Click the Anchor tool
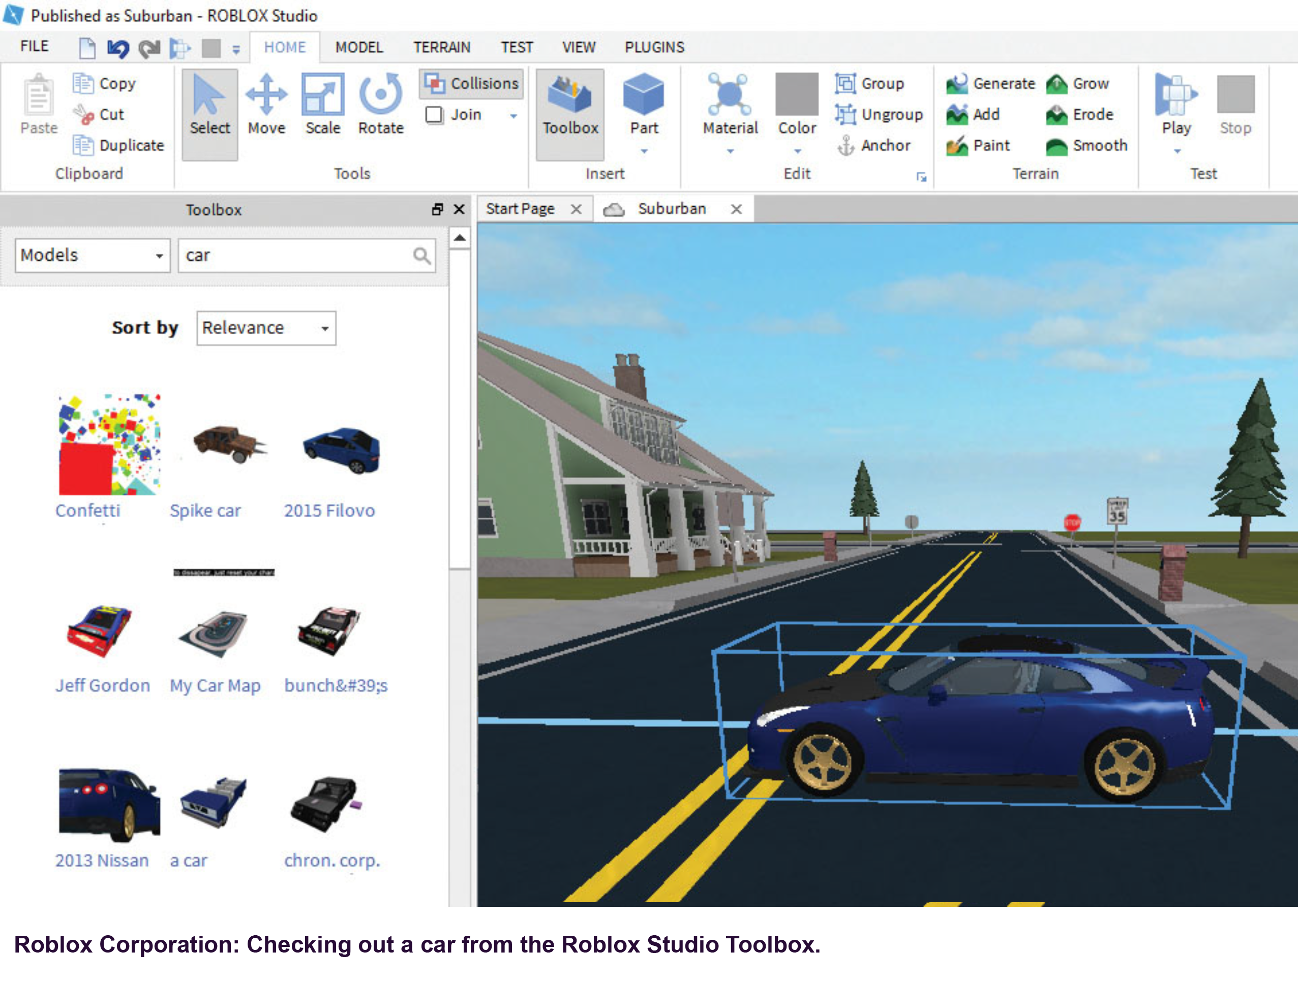1298x983 pixels. [874, 145]
